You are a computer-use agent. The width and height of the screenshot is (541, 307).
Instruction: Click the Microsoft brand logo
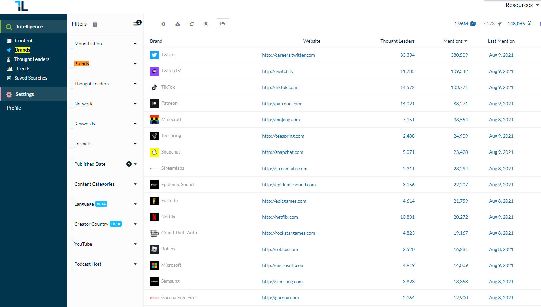[154, 265]
